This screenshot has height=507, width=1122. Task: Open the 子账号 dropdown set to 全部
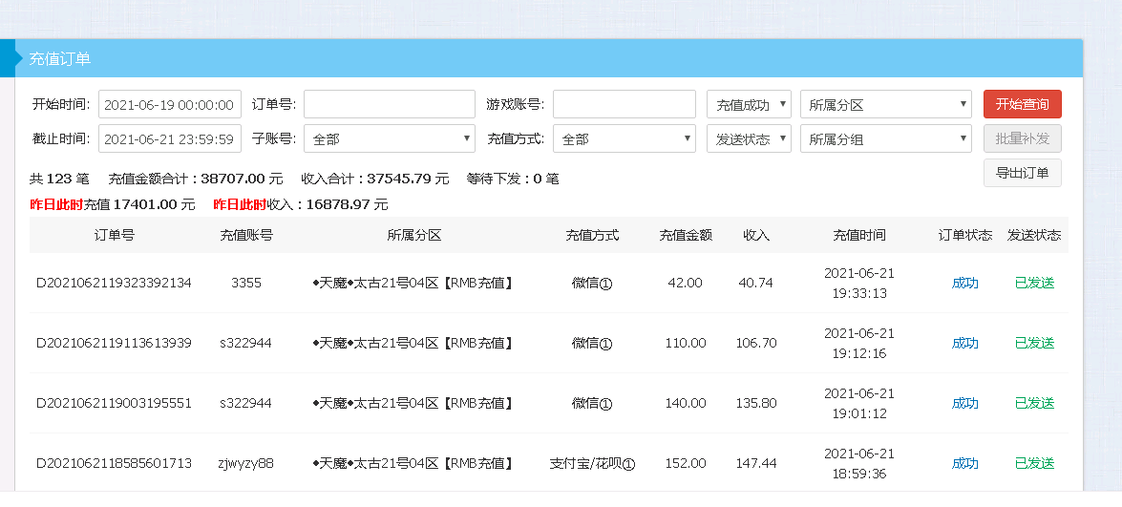click(389, 138)
